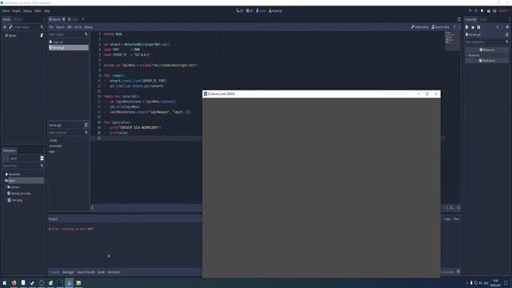Jump to login method
This screenshot has width=512, height=288.
click(52, 151)
